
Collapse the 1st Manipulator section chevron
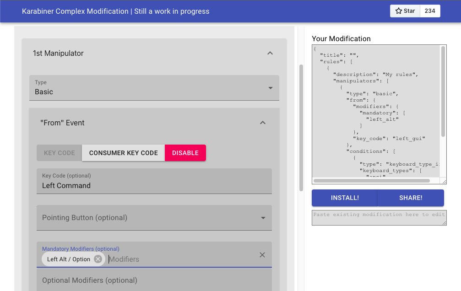coord(270,53)
